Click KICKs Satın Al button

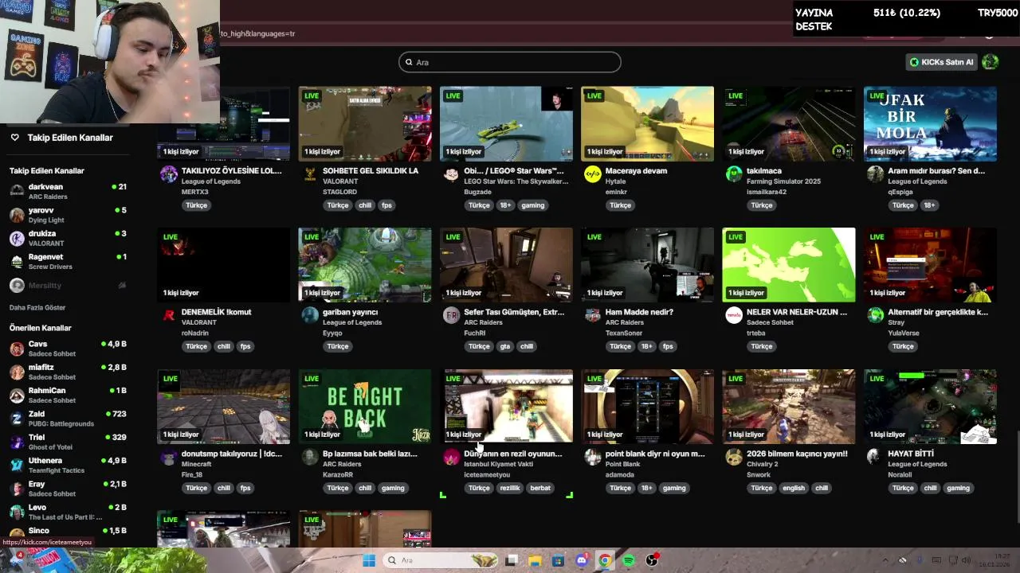[942, 62]
